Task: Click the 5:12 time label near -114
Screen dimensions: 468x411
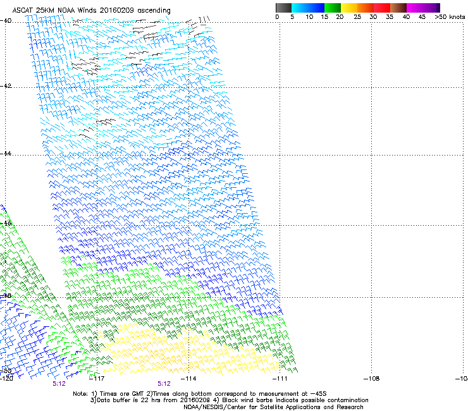Action: 164,384
